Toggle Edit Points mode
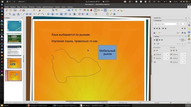This screenshot has height=107, width=191. click(107, 14)
